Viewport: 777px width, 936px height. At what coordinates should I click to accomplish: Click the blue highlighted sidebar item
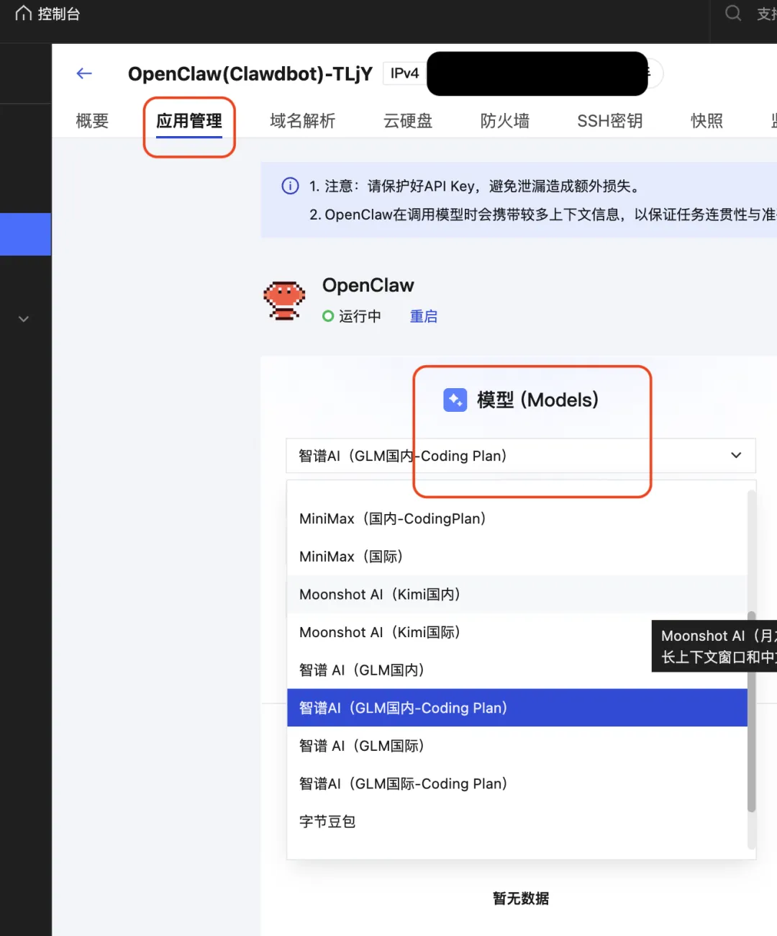25,234
